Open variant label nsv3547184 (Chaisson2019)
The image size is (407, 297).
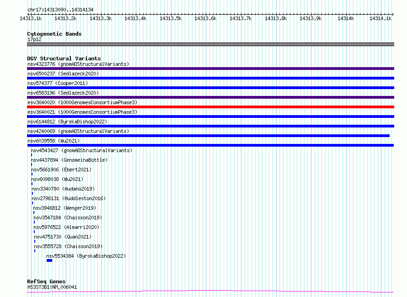[x=68, y=217]
